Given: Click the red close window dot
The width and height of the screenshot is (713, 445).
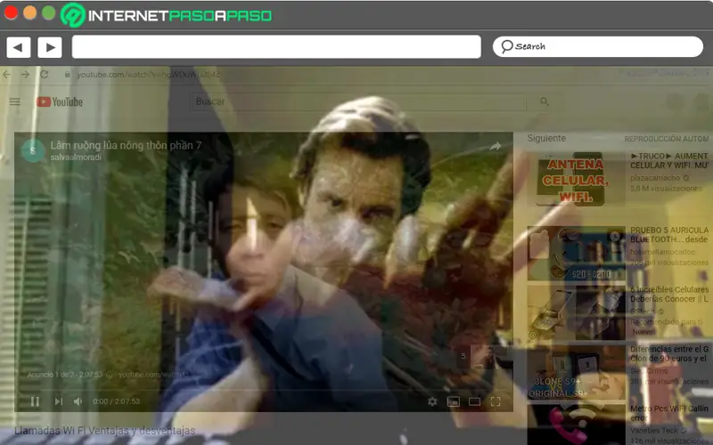Looking at the screenshot, I should 11,12.
